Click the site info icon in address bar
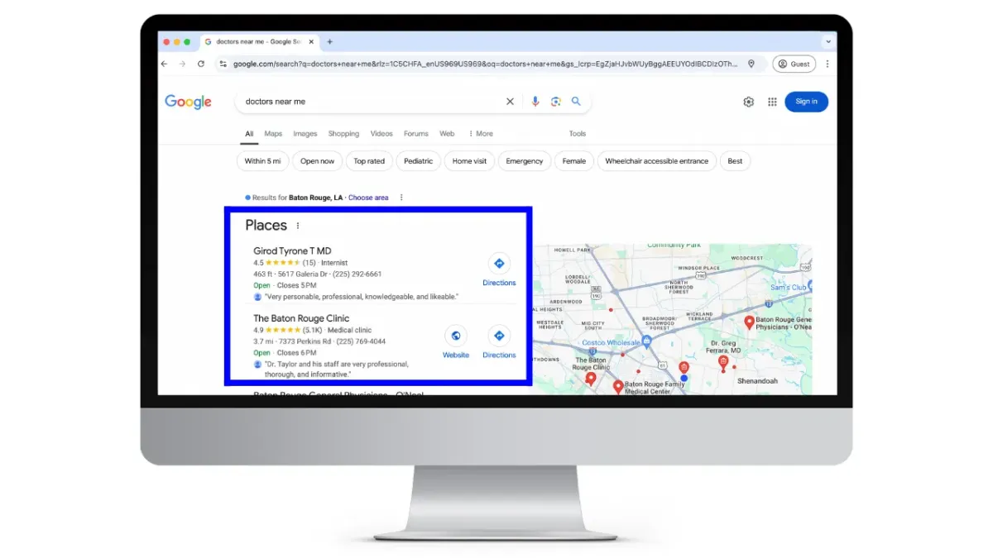This screenshot has width=993, height=558. (x=223, y=64)
